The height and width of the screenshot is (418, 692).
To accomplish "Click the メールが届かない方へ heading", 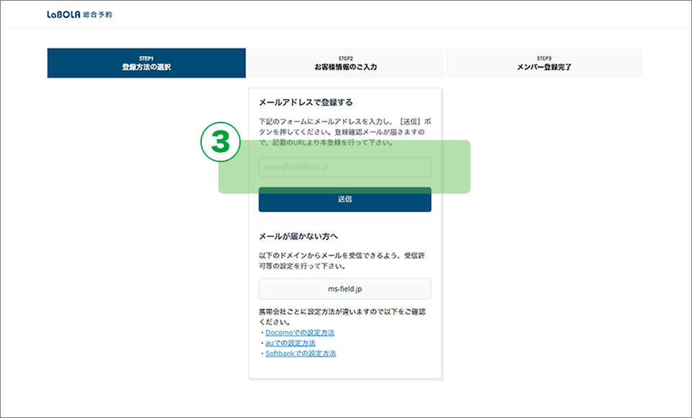I will click(x=298, y=236).
